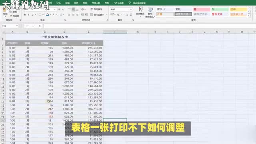Click the Increase Indent icon
The image size is (256, 144).
tap(86, 15)
